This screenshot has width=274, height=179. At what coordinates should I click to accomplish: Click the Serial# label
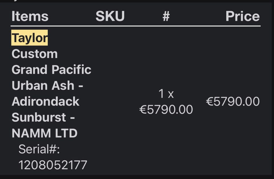coord(39,149)
